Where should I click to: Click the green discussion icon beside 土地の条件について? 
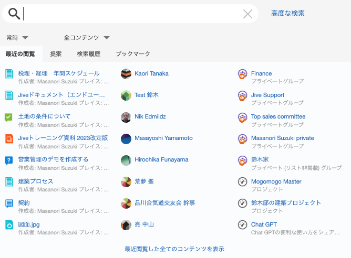9,117
